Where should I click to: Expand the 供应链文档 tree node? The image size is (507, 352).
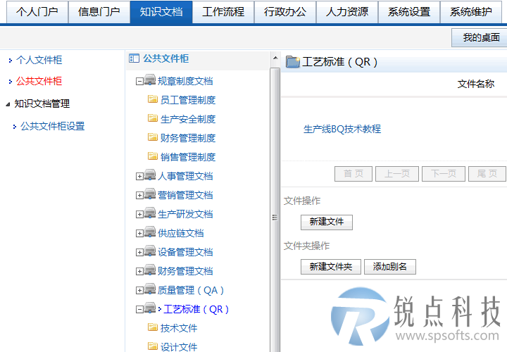pos(139,234)
